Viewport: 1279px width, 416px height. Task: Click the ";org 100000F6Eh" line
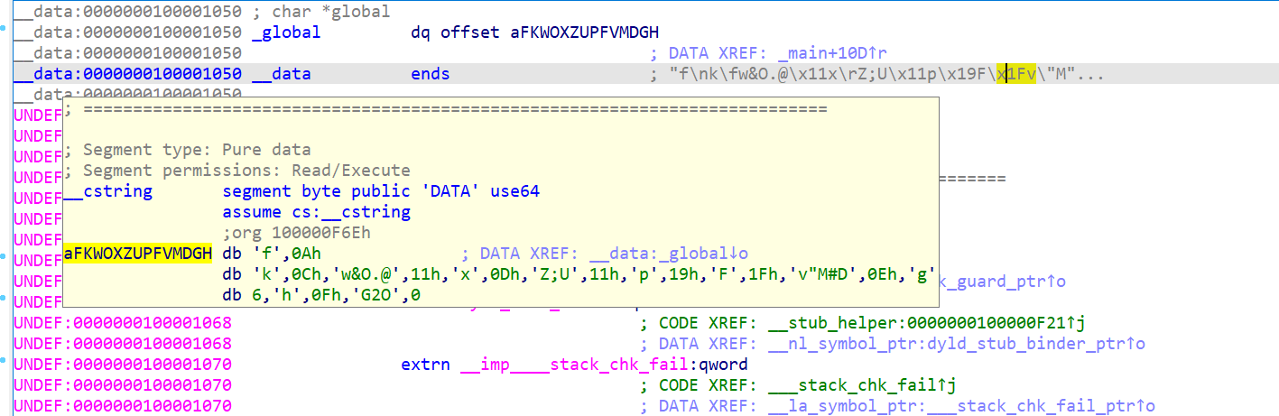297,233
